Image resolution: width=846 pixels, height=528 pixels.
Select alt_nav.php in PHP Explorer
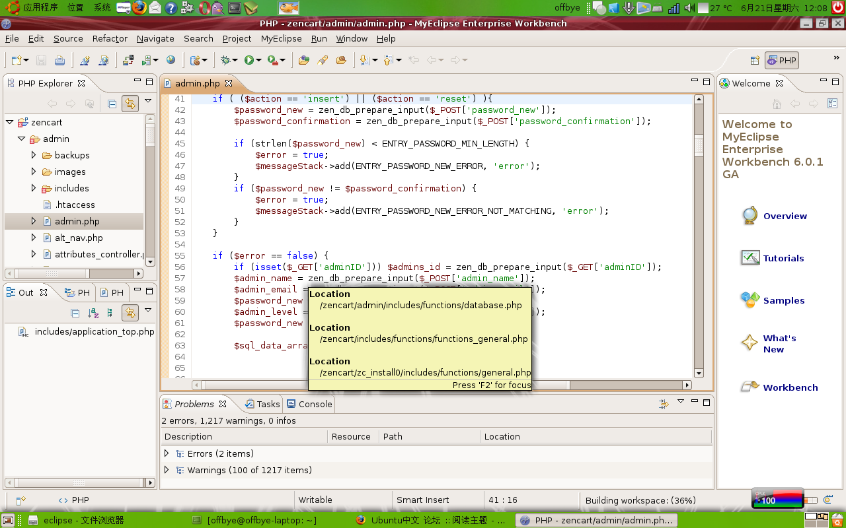click(79, 238)
